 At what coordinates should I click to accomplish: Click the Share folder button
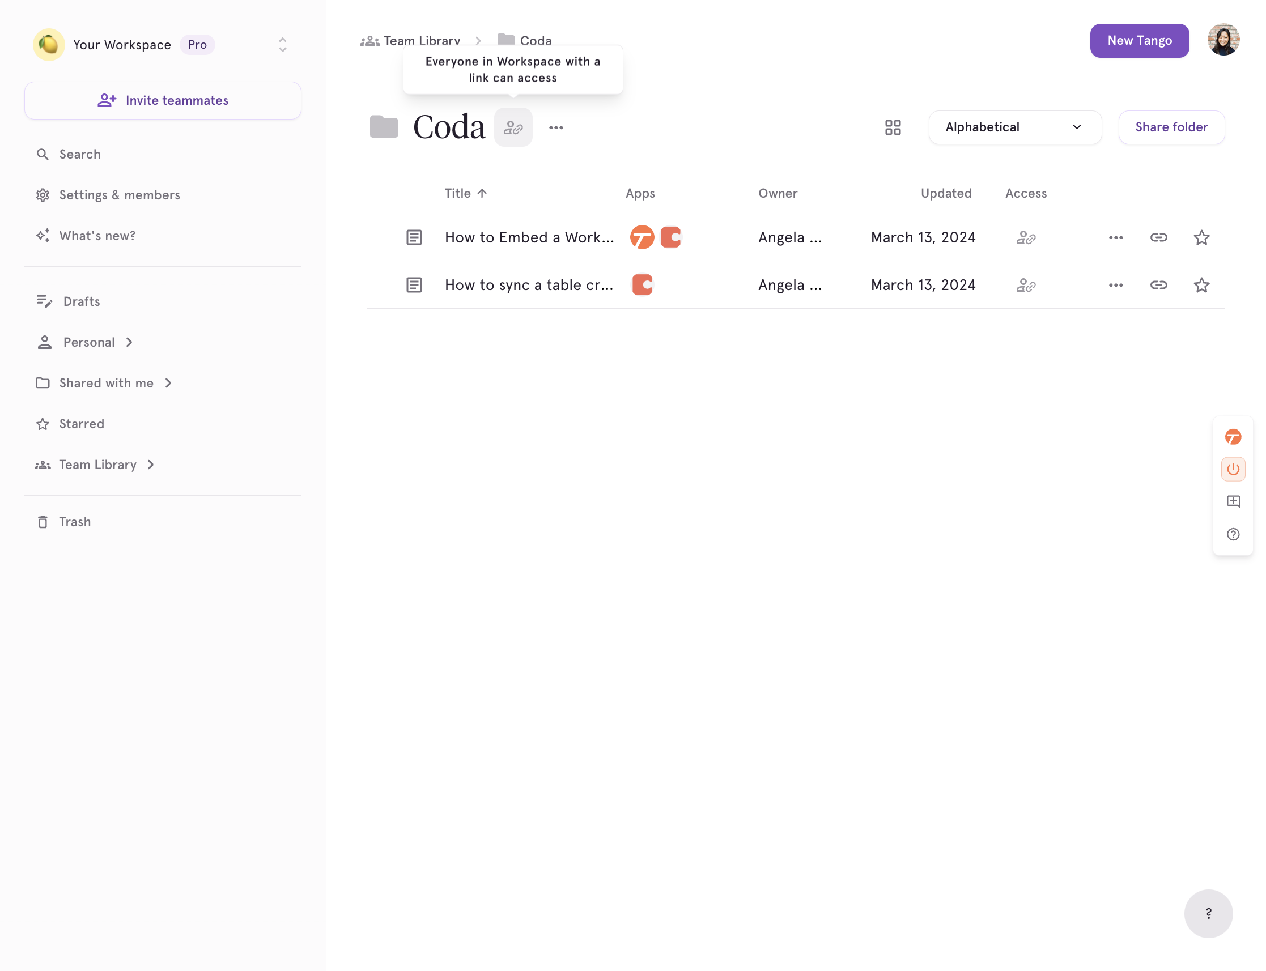pos(1171,127)
